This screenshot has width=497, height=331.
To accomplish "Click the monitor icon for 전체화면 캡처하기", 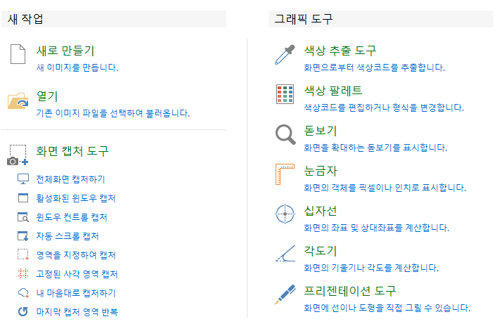I will pos(22,179).
